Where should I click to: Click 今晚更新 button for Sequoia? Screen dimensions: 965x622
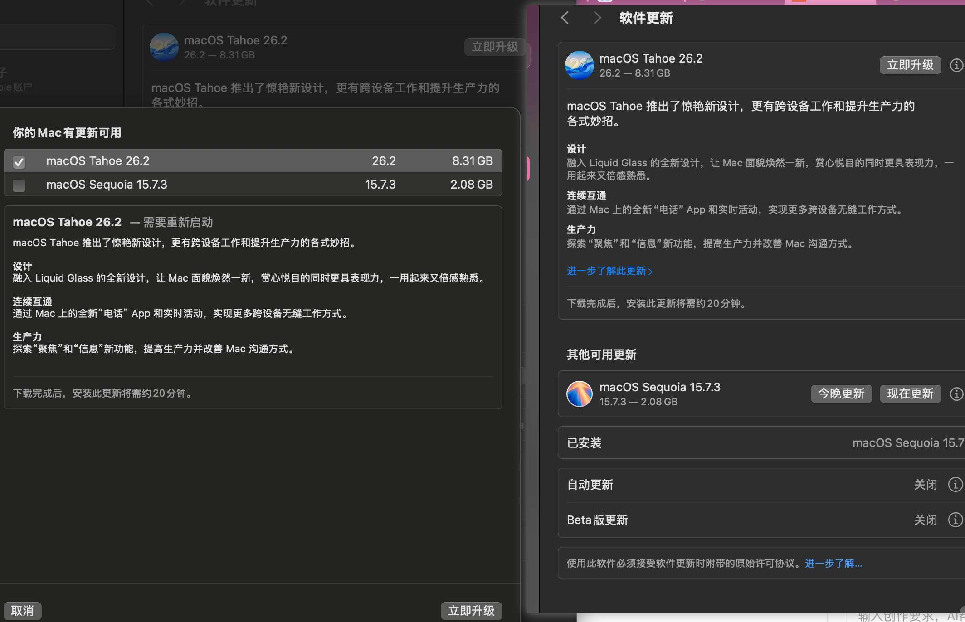tap(841, 394)
